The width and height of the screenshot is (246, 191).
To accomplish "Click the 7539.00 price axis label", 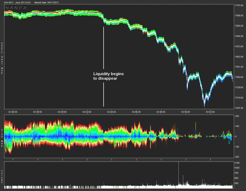I will click(239, 87).
